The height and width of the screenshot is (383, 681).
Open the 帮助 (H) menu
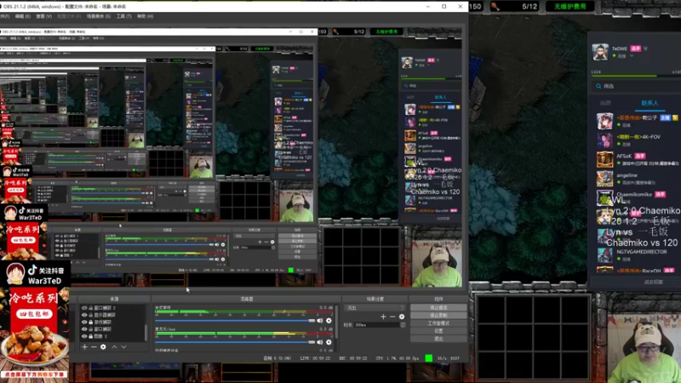click(x=145, y=16)
